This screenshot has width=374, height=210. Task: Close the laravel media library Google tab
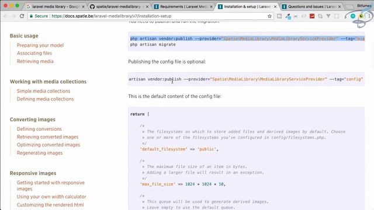click(83, 6)
